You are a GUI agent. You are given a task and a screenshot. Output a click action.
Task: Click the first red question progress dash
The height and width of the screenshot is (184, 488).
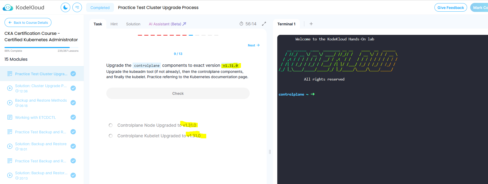tap(140, 35)
